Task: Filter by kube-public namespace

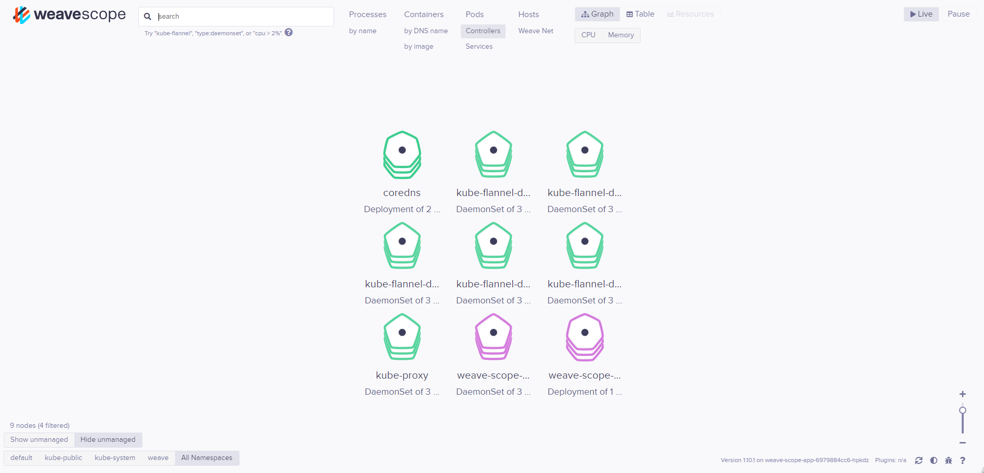Action: (63, 458)
